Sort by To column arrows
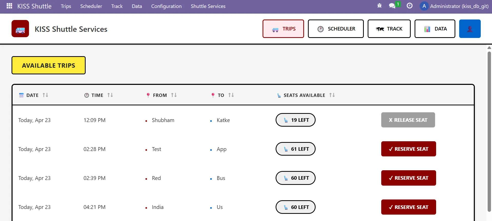Image resolution: width=492 pixels, height=221 pixels. coord(231,95)
